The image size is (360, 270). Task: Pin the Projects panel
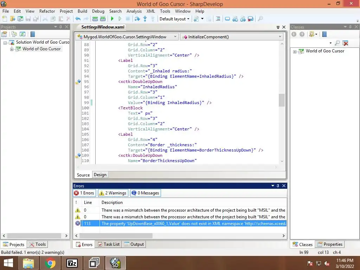click(x=60, y=27)
